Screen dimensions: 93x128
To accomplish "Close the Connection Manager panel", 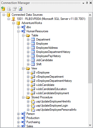I will 91,3.
